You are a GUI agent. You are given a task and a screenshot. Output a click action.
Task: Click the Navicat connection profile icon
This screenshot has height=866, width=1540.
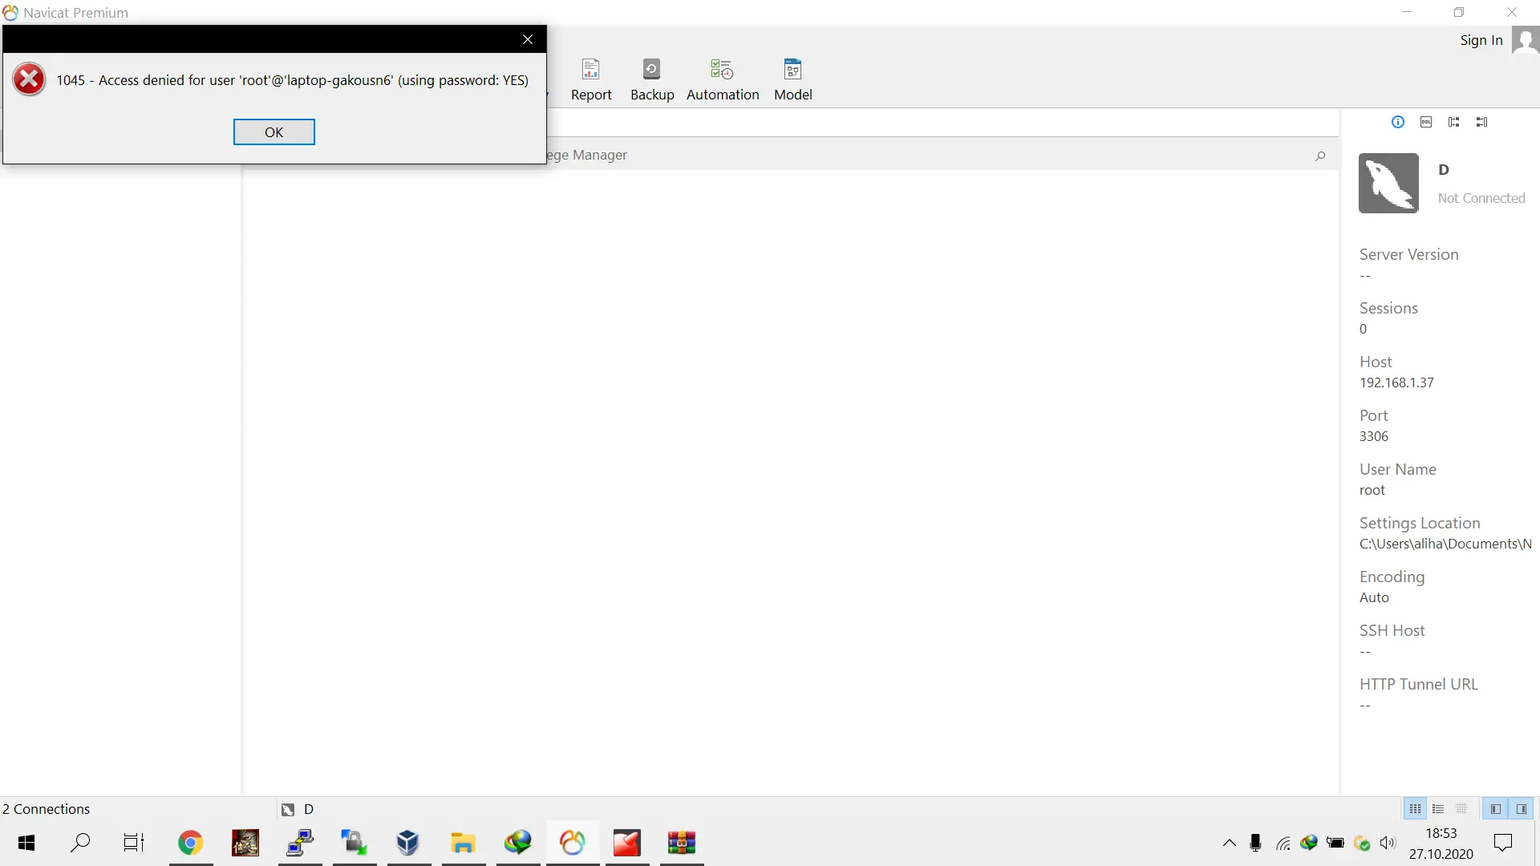click(1388, 182)
